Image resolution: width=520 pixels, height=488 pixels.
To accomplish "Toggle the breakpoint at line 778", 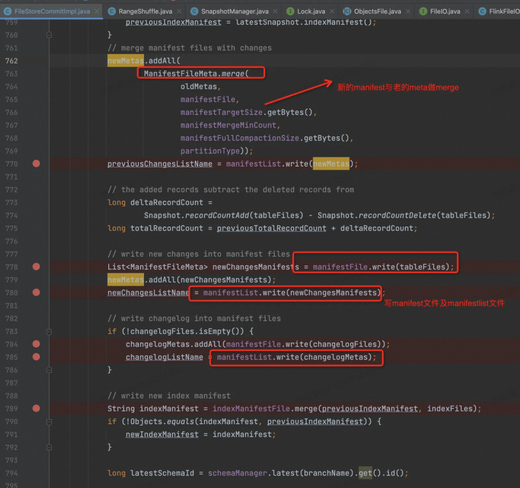I will click(36, 266).
